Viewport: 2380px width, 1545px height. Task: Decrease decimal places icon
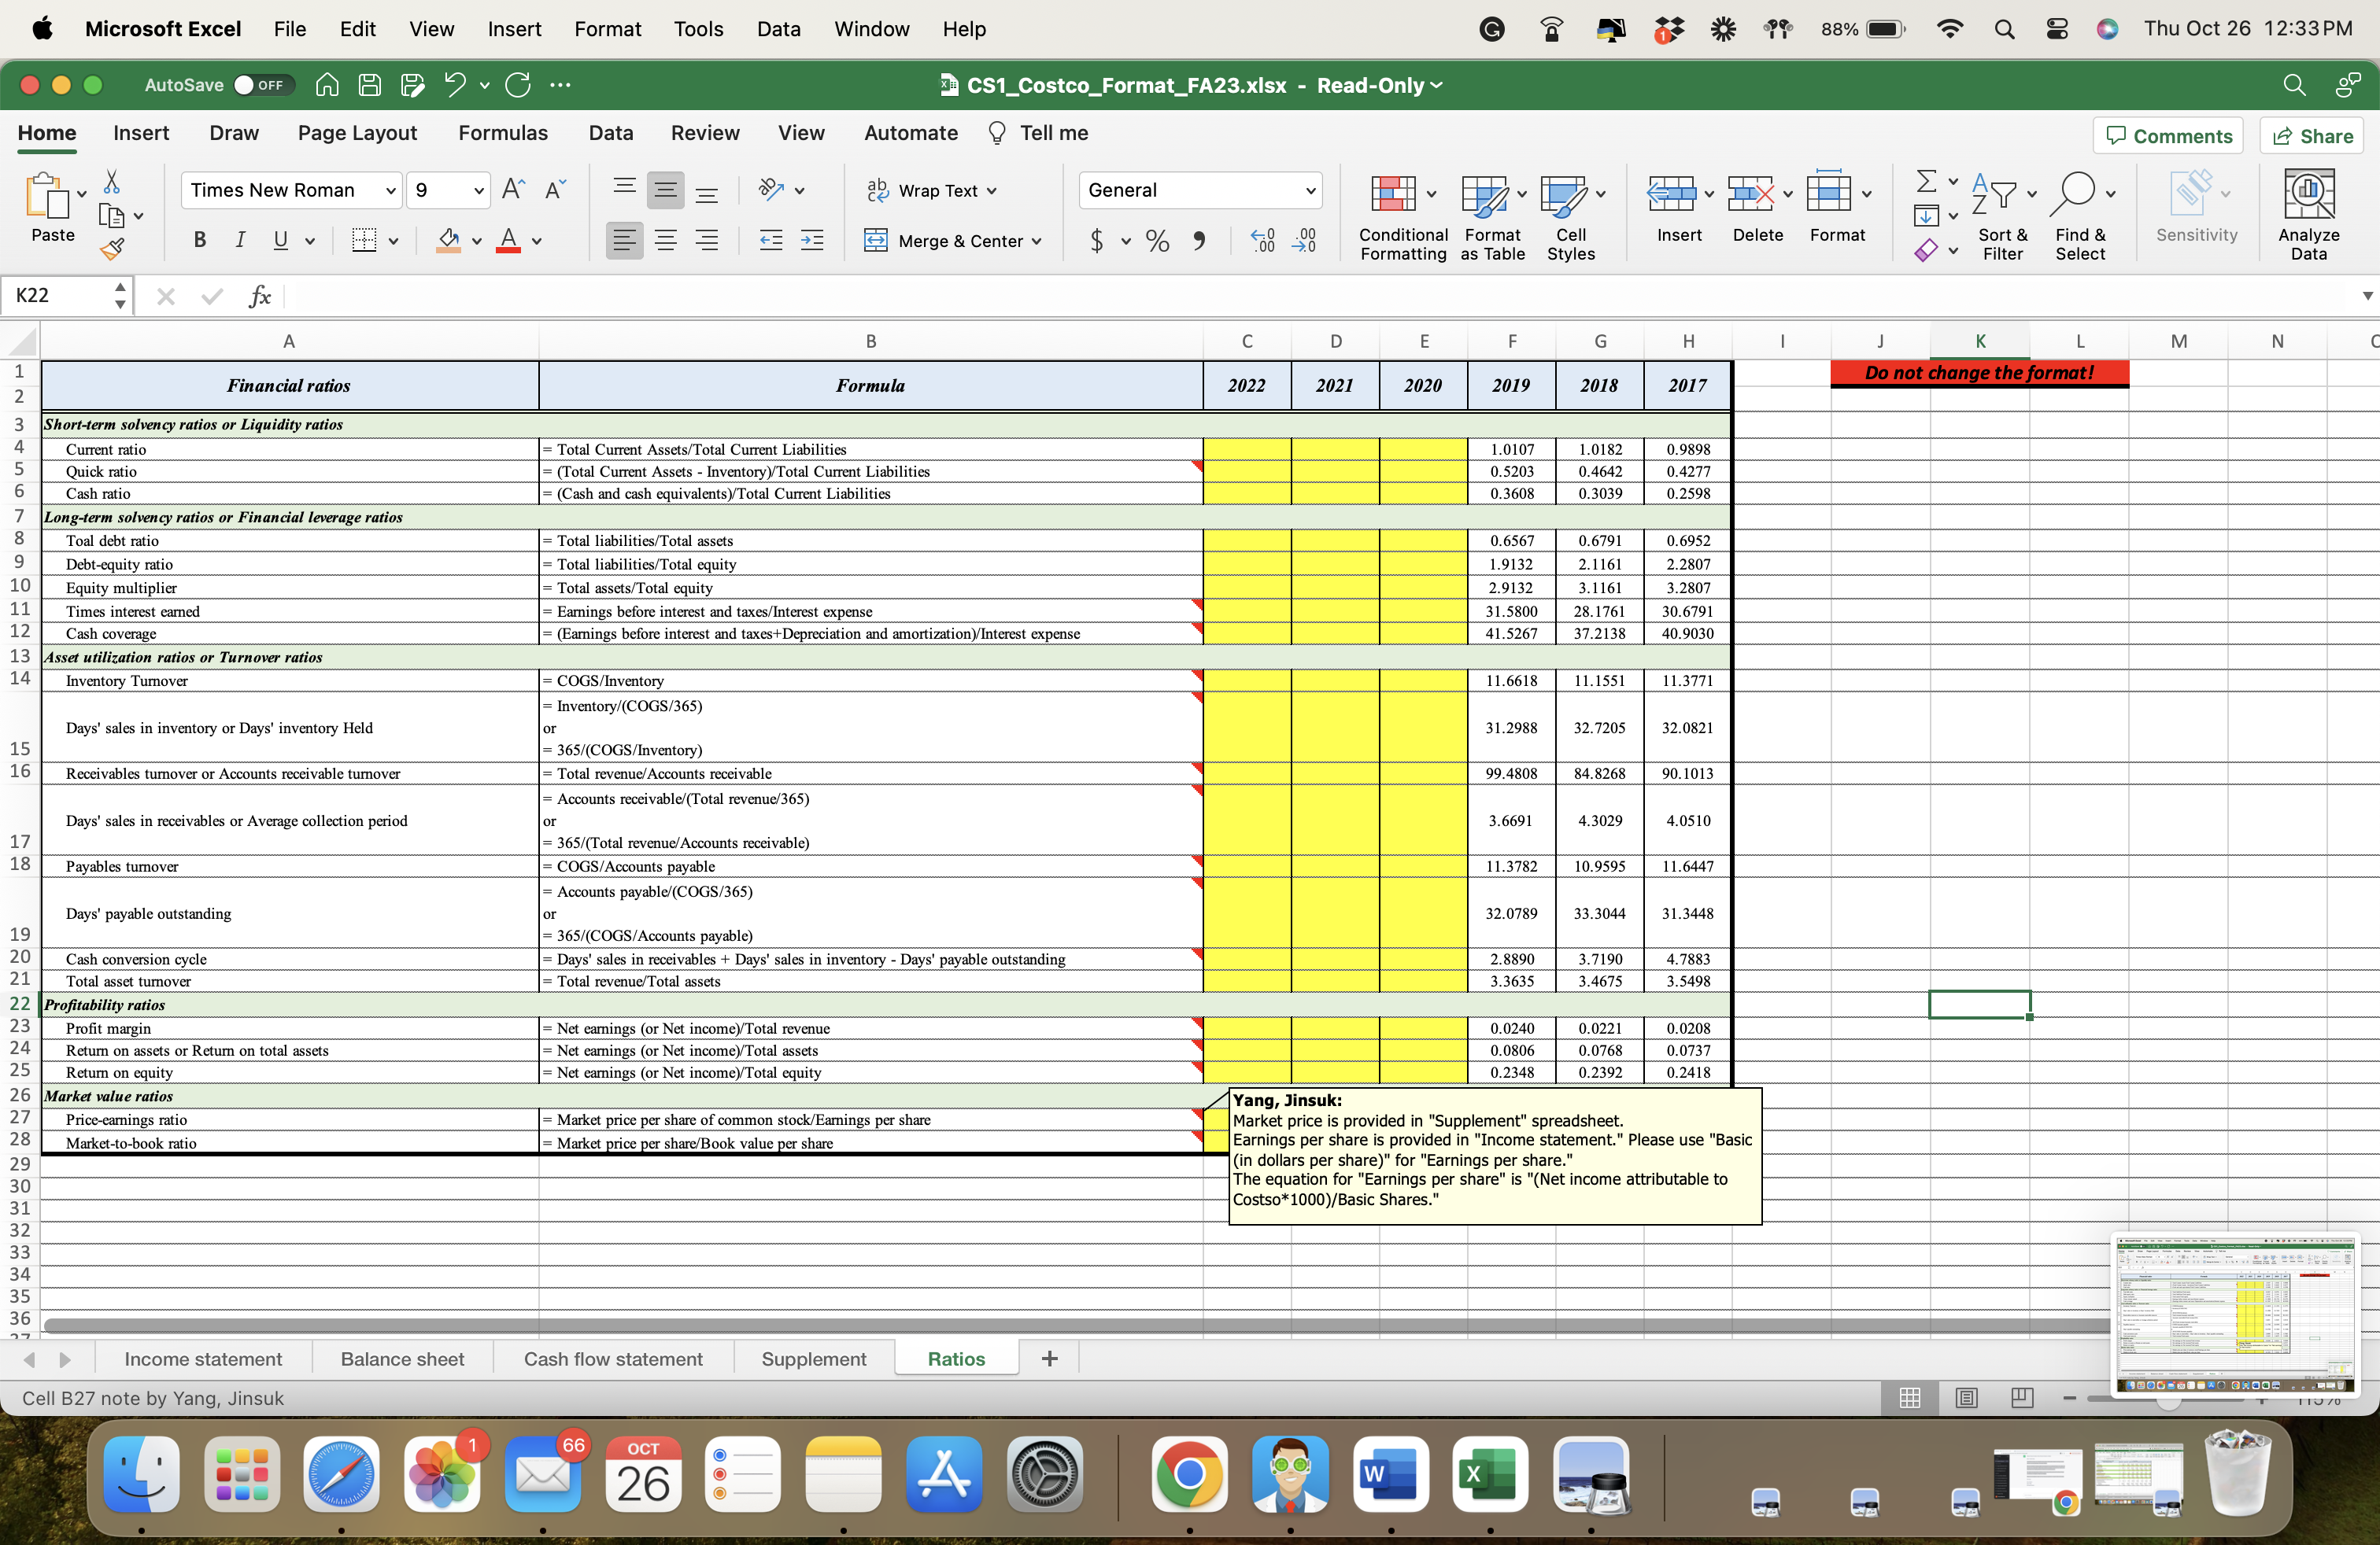click(1304, 241)
